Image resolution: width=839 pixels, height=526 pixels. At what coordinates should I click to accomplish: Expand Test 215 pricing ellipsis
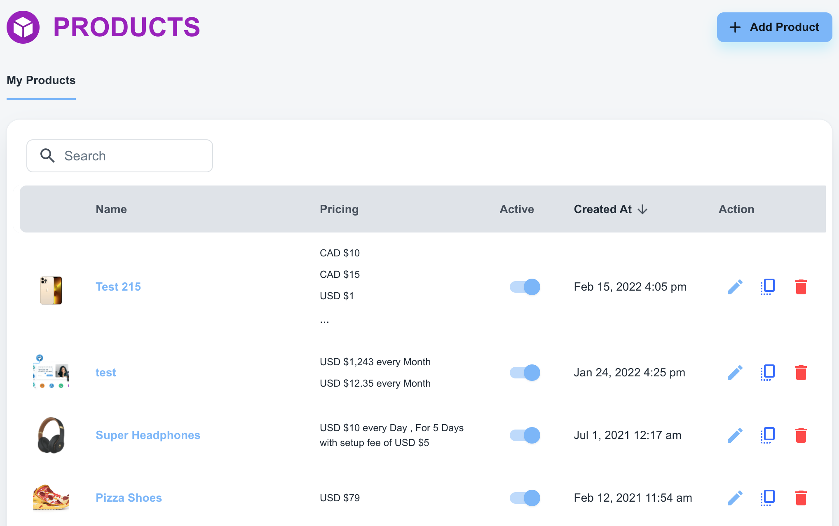coord(324,320)
